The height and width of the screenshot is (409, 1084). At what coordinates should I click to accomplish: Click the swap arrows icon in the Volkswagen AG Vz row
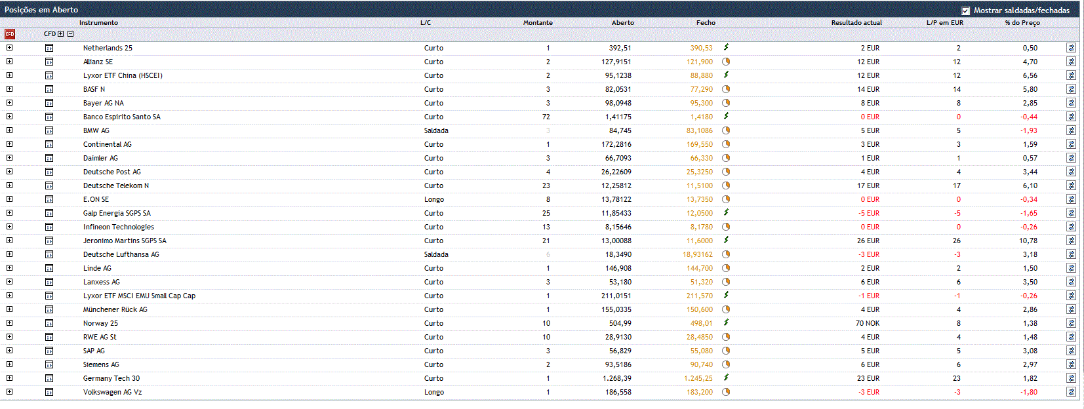(1071, 392)
